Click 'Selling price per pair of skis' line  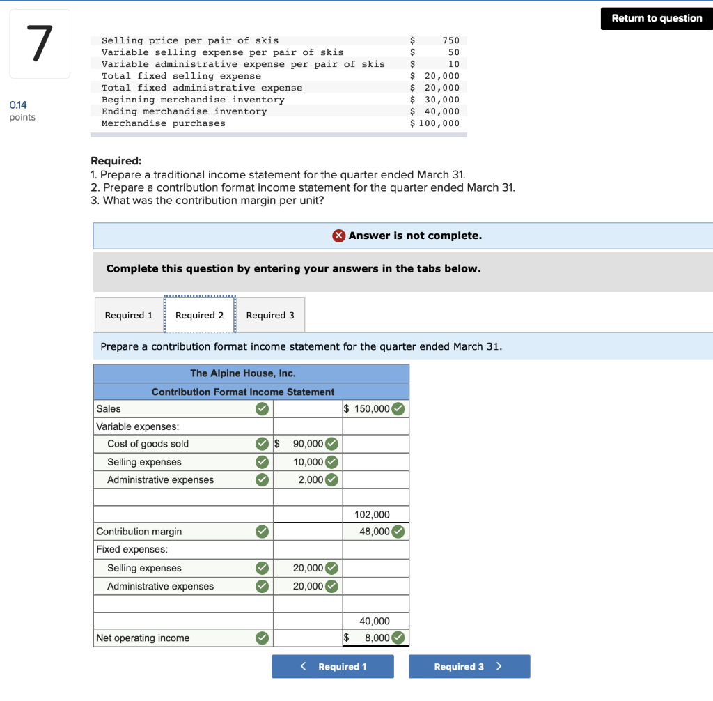[279, 40]
